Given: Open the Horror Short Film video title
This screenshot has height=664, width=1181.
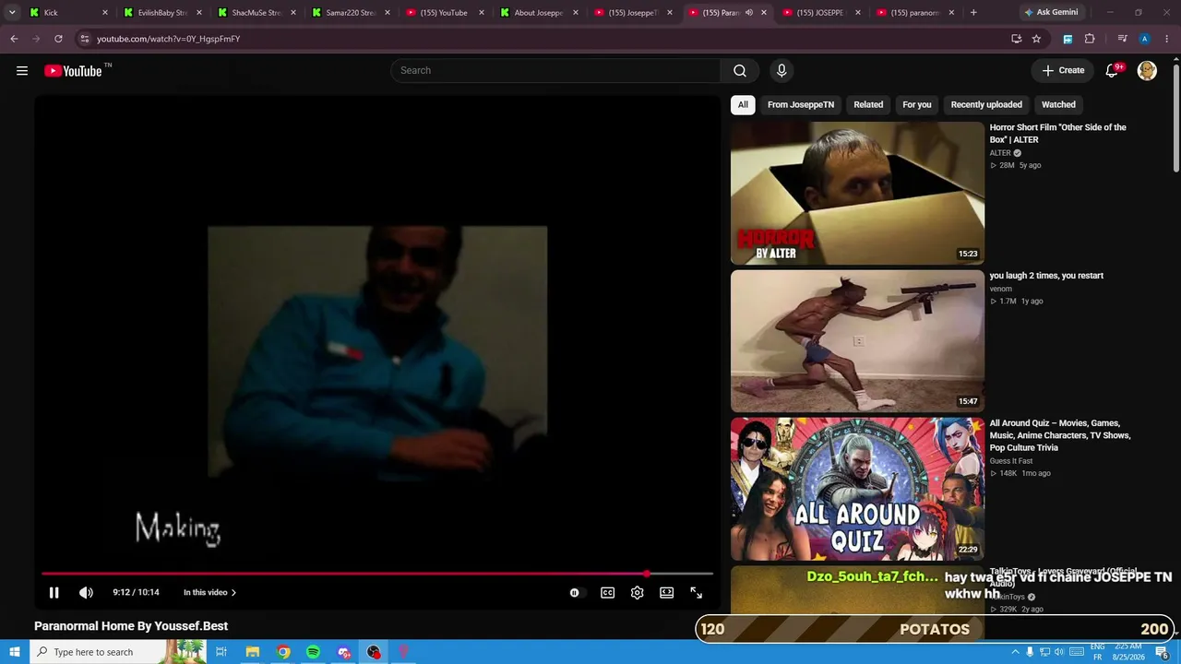Looking at the screenshot, I should point(1058,134).
